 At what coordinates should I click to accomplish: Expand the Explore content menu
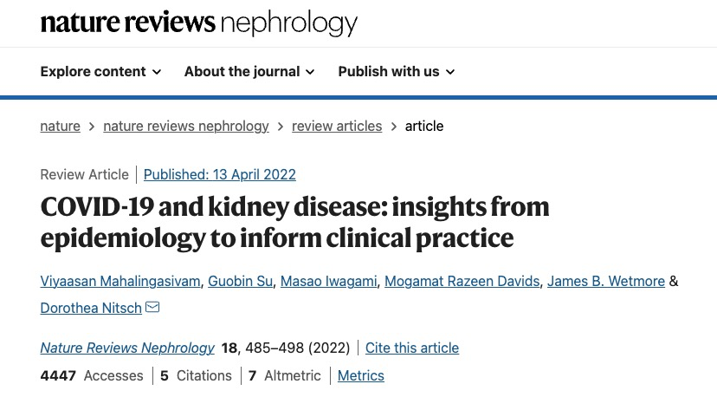[100, 72]
